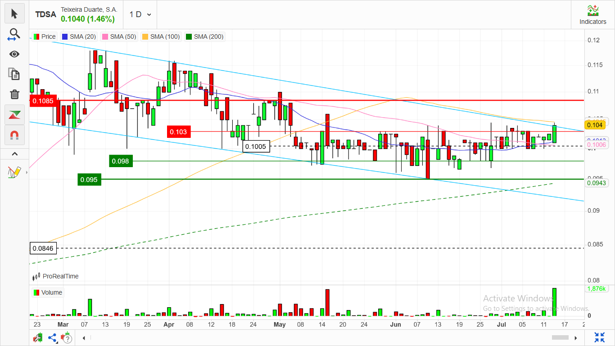Open the 1 D timeframe dropdown
The image size is (615, 346).
[x=140, y=14]
